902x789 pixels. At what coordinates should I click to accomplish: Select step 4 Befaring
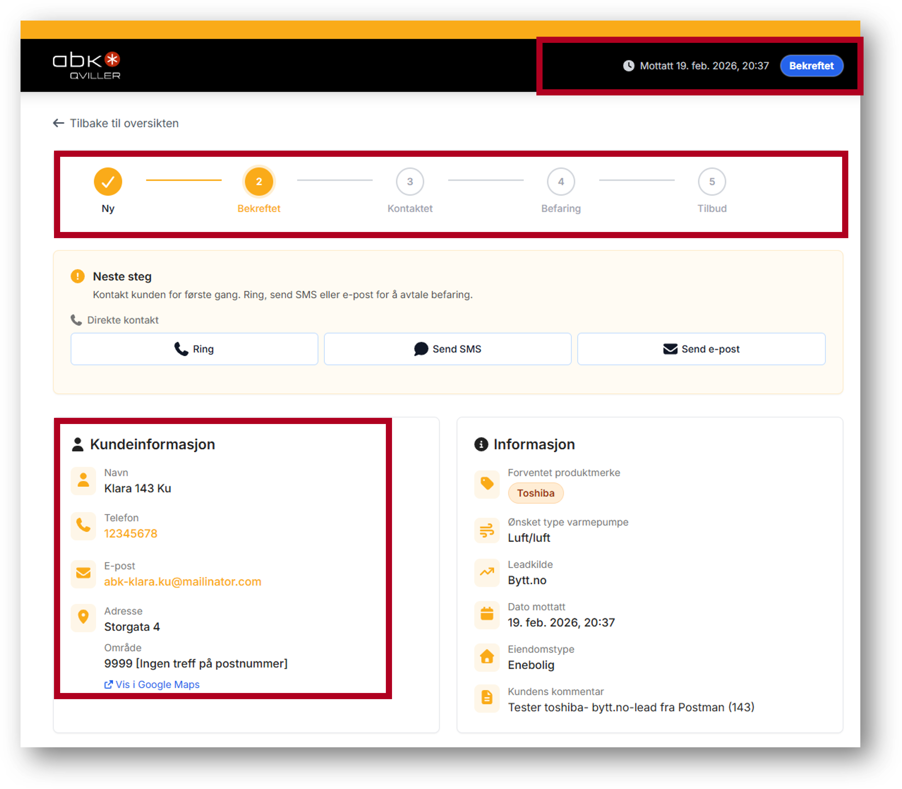pos(560,181)
